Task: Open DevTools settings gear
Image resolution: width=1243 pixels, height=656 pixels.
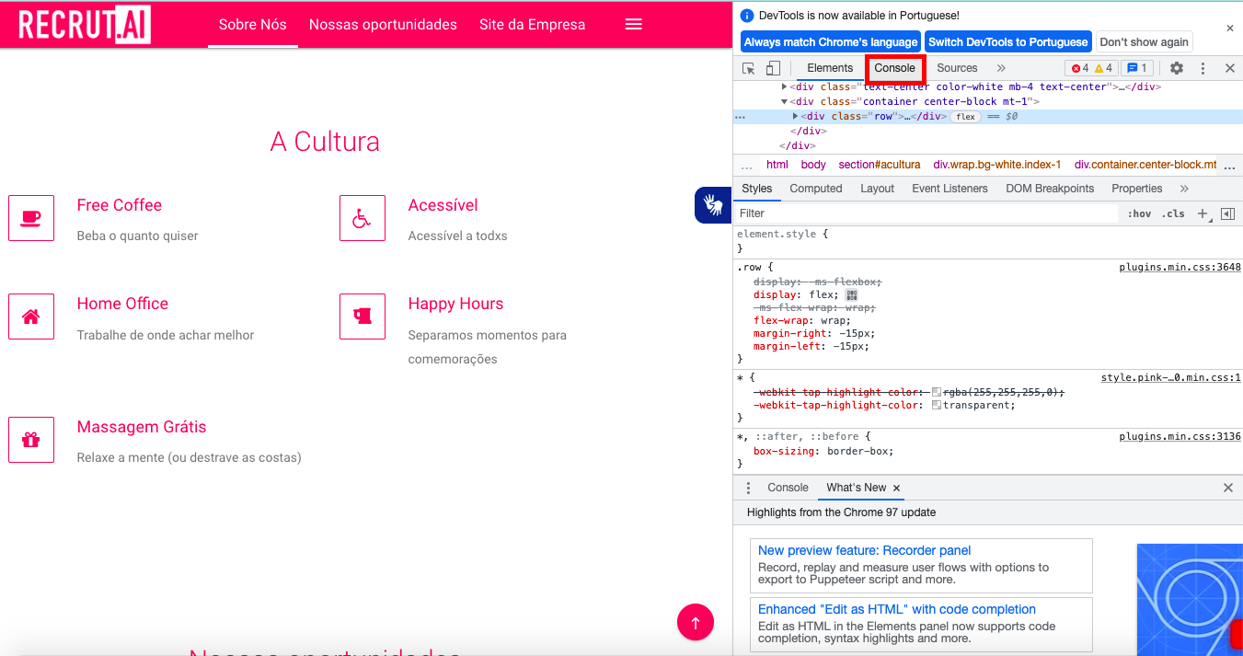Action: coord(1176,68)
